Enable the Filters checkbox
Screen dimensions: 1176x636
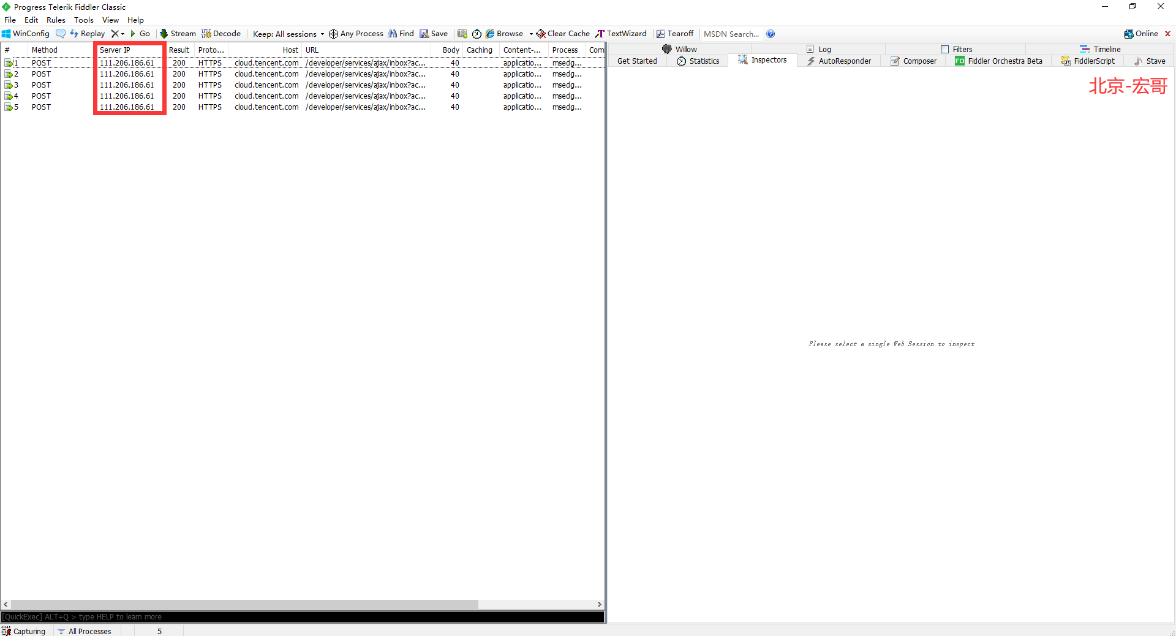point(946,49)
